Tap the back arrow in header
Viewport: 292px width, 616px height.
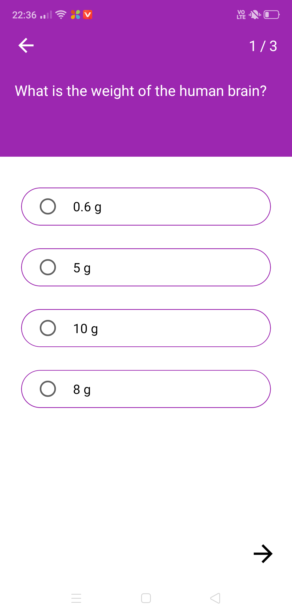26,45
